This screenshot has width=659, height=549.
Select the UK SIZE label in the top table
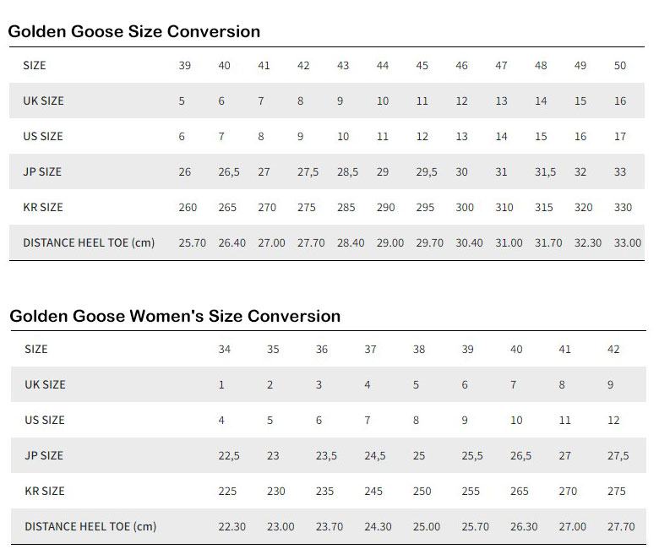(43, 101)
